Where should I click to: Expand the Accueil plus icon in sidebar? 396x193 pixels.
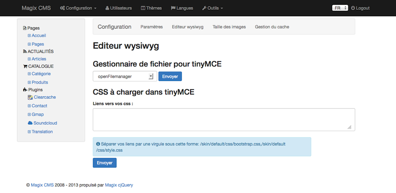[x=29, y=36]
